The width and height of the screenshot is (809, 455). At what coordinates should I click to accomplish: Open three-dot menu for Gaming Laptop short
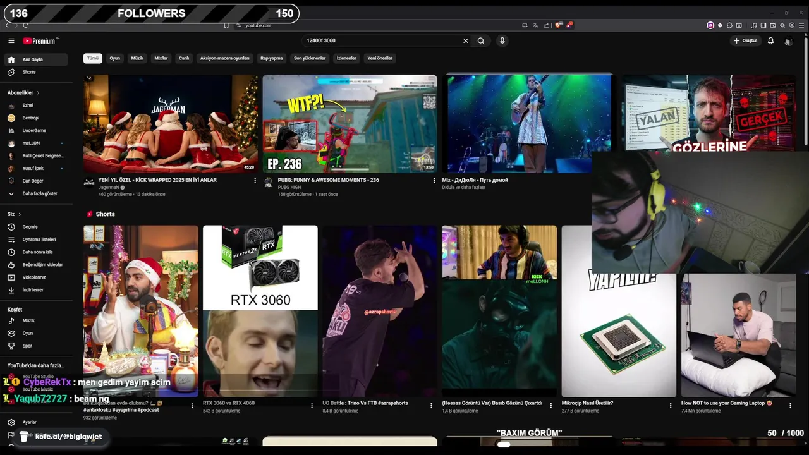791,405
